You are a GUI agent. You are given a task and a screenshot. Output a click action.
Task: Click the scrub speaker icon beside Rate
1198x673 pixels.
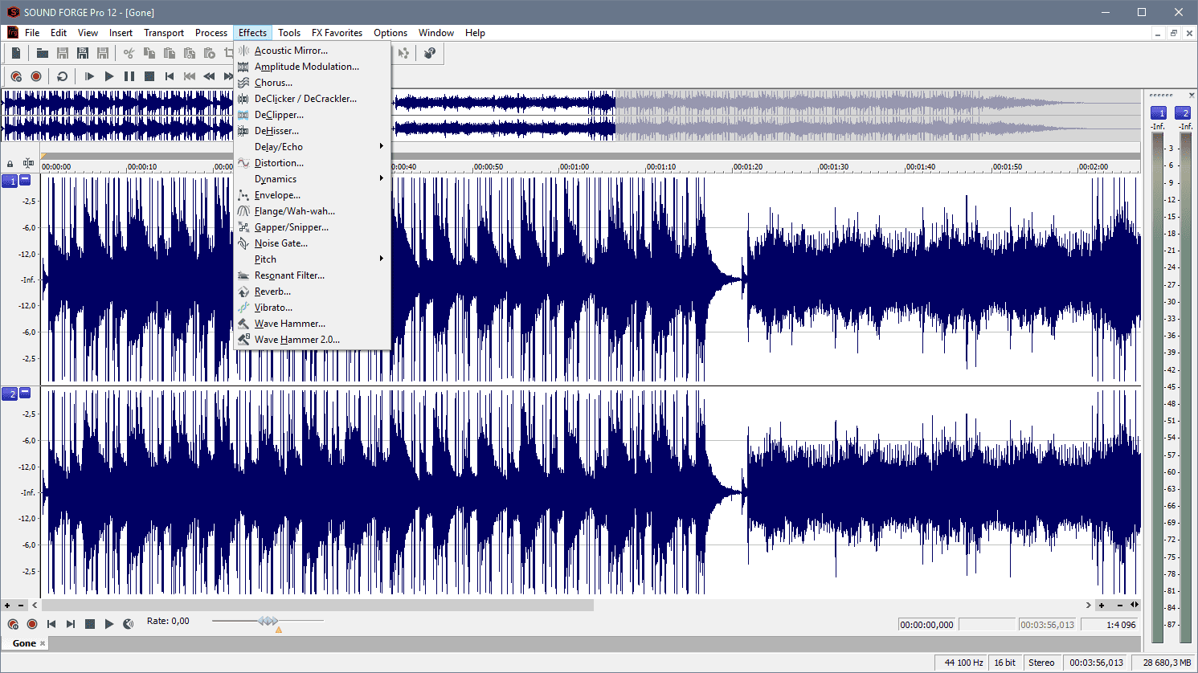tap(129, 624)
